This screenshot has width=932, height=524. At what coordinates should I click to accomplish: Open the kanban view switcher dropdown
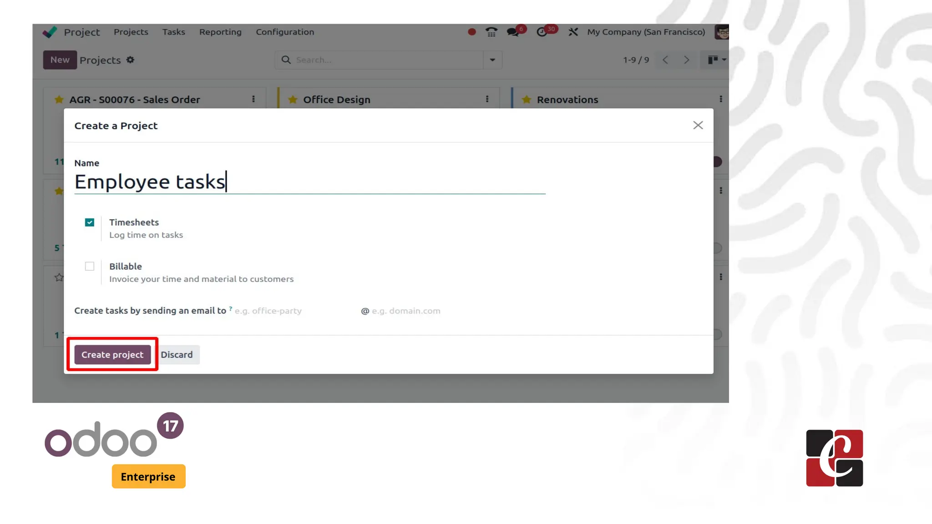(716, 60)
